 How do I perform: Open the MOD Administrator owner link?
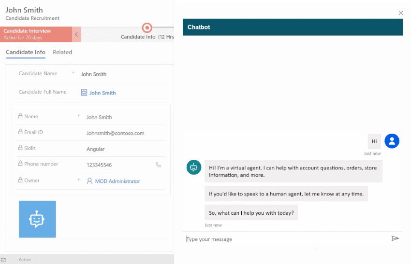(117, 181)
